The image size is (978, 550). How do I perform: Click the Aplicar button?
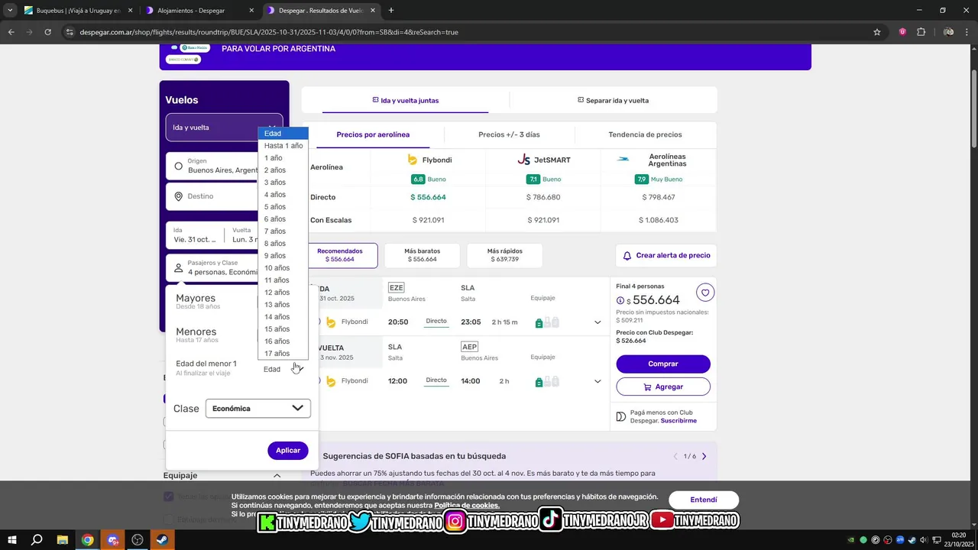point(288,451)
